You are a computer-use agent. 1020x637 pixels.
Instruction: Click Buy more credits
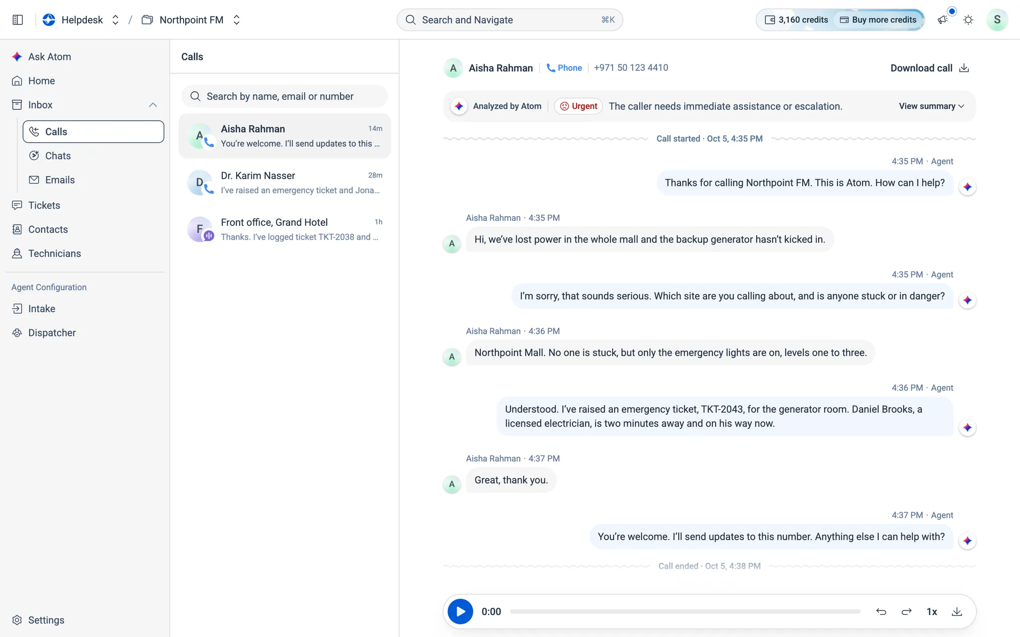(x=878, y=20)
